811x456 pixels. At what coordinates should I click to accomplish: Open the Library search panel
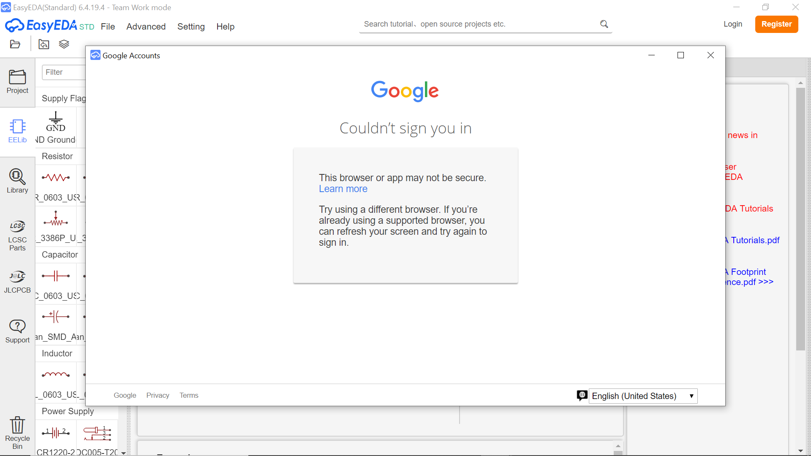(17, 181)
